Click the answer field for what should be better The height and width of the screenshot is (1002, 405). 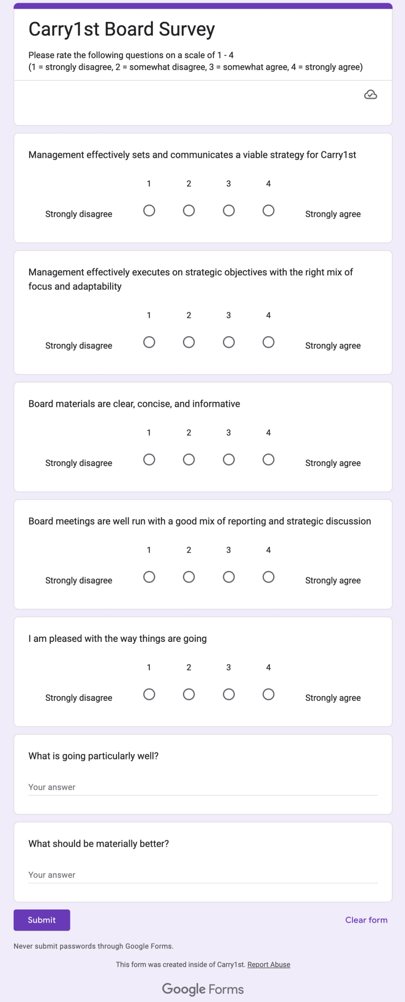[202, 875]
